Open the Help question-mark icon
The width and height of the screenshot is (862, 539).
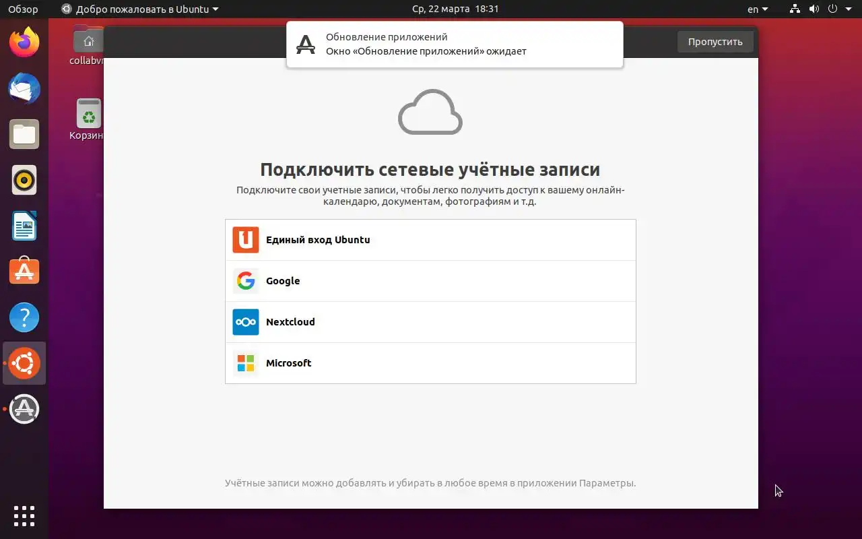24,317
